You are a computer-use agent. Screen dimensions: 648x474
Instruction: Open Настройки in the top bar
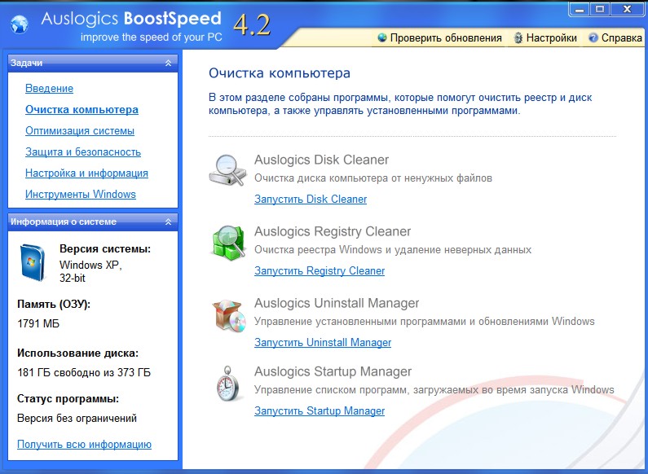tap(551, 38)
